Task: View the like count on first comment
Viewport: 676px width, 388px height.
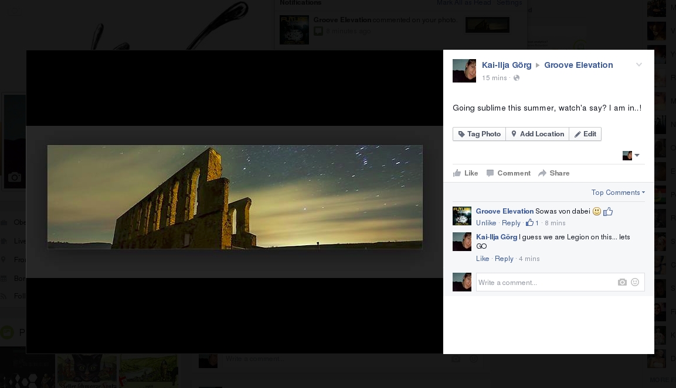Action: (x=532, y=223)
